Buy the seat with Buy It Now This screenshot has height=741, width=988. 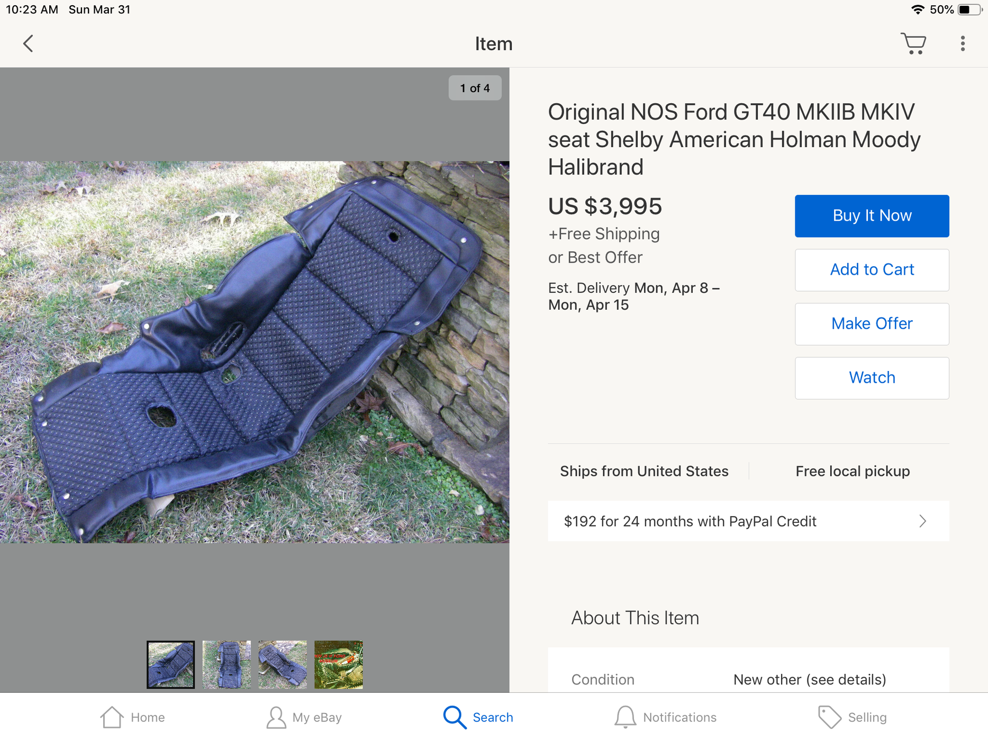872,216
